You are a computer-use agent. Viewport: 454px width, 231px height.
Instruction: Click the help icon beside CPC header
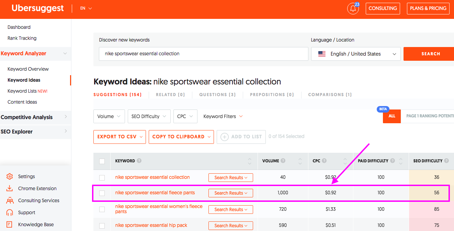[x=324, y=161]
